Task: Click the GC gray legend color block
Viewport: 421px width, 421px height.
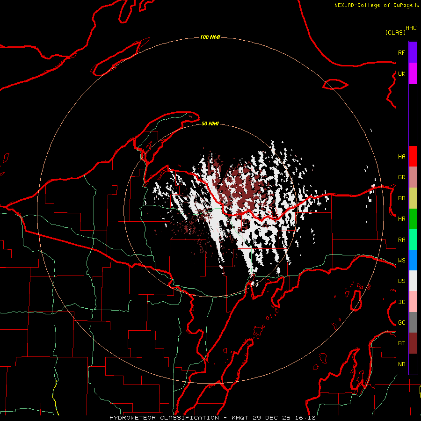Action: click(x=413, y=322)
